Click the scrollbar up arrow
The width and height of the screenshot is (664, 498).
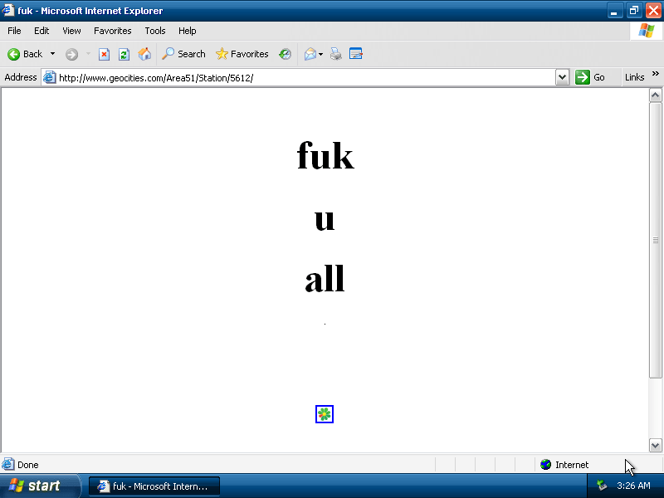655,95
